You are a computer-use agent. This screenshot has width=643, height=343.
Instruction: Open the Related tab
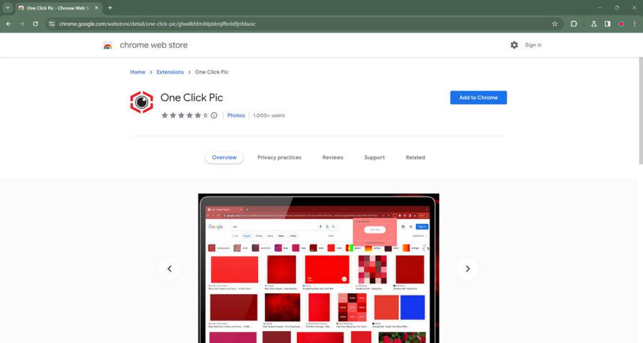[415, 157]
